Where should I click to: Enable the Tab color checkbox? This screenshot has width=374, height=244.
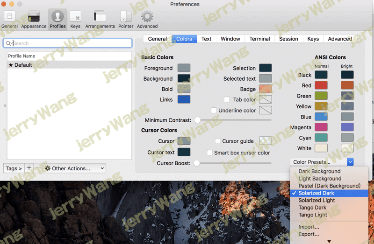227,100
